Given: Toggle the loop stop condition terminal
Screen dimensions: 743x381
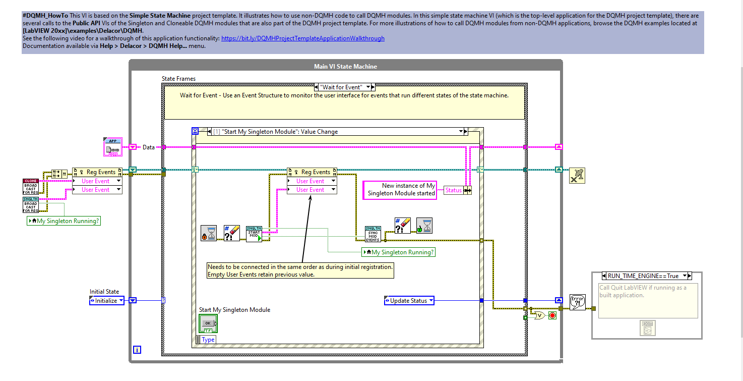Looking at the screenshot, I should pyautogui.click(x=552, y=316).
